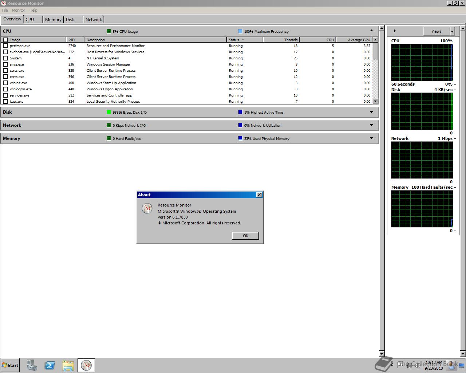466x373 pixels.
Task: Expand the Disk section
Action: point(371,112)
